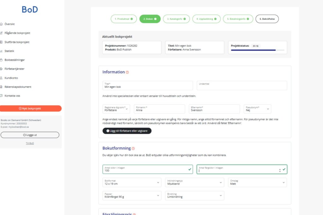Image resolution: width=323 pixels, height=215 pixels.
Task: Open Kontakta oss menu item
Action: click(x=12, y=96)
